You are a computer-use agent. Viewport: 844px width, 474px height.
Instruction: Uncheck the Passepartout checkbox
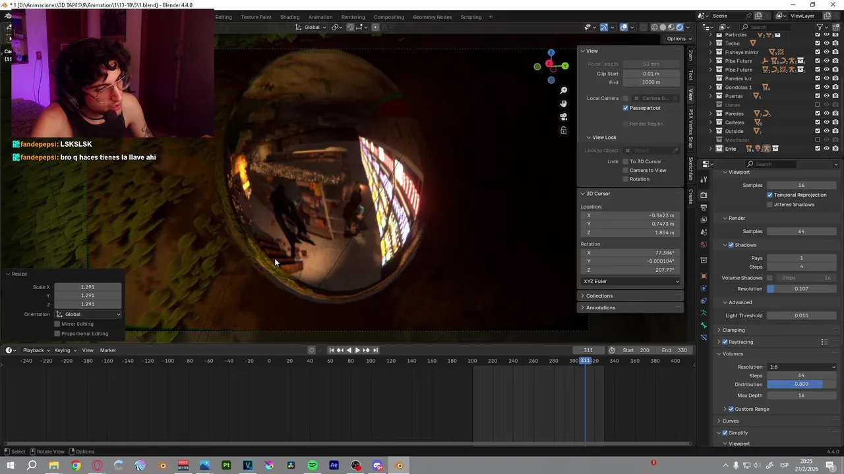(626, 108)
